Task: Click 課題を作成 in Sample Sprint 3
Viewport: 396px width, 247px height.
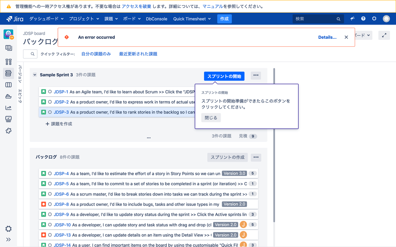Action: click(59, 124)
